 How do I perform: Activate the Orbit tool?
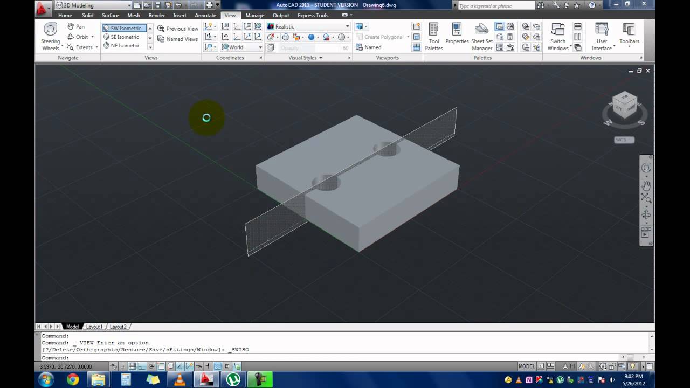click(78, 37)
